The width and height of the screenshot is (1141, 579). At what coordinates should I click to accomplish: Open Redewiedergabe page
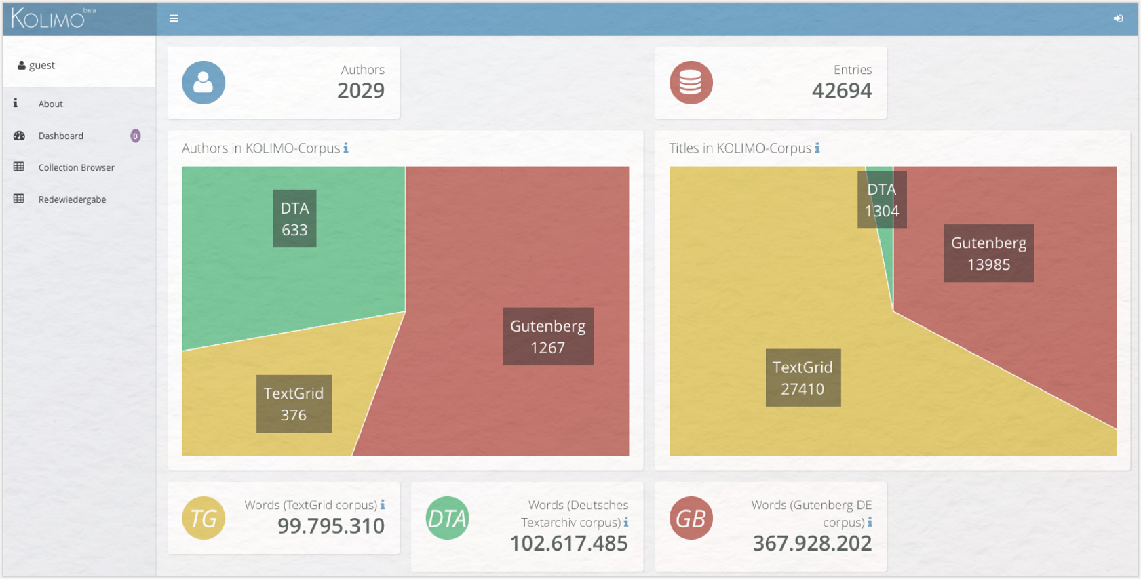pyautogui.click(x=73, y=199)
